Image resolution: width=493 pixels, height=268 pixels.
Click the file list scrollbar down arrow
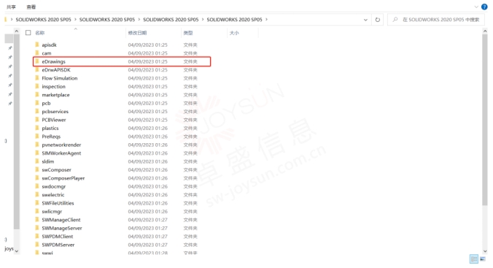(485, 251)
